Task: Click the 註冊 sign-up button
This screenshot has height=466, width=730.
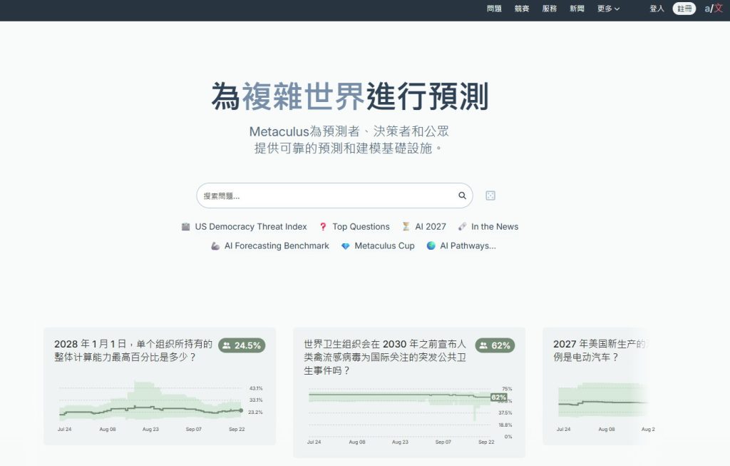Action: pos(684,9)
